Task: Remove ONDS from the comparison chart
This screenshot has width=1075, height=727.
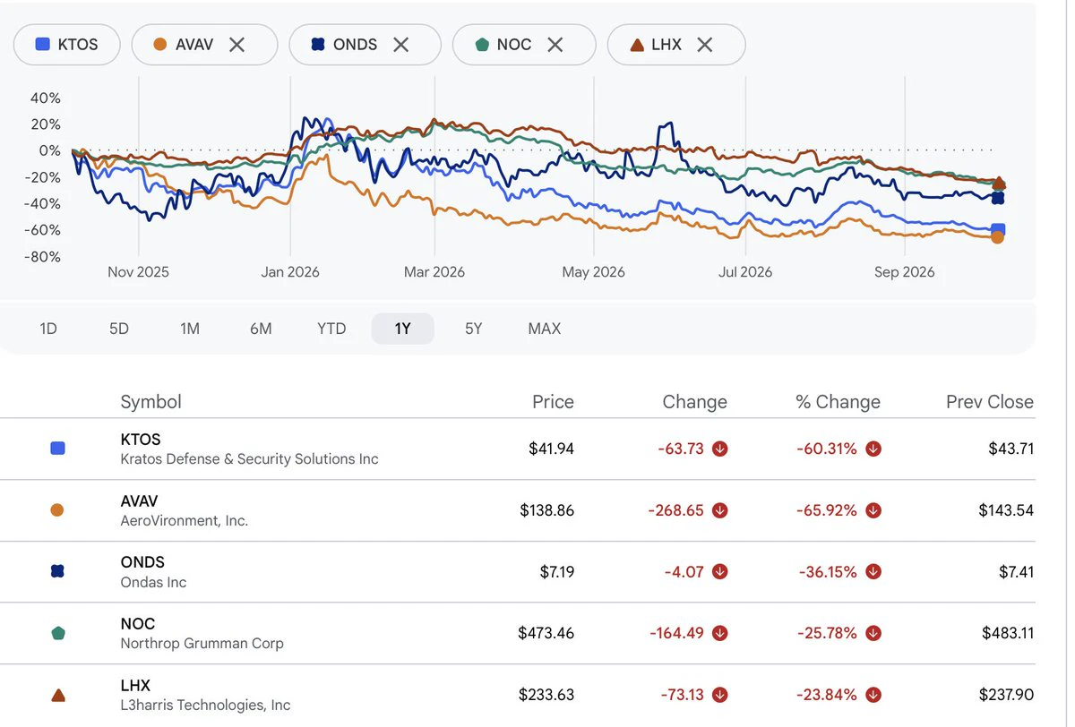Action: coord(400,45)
